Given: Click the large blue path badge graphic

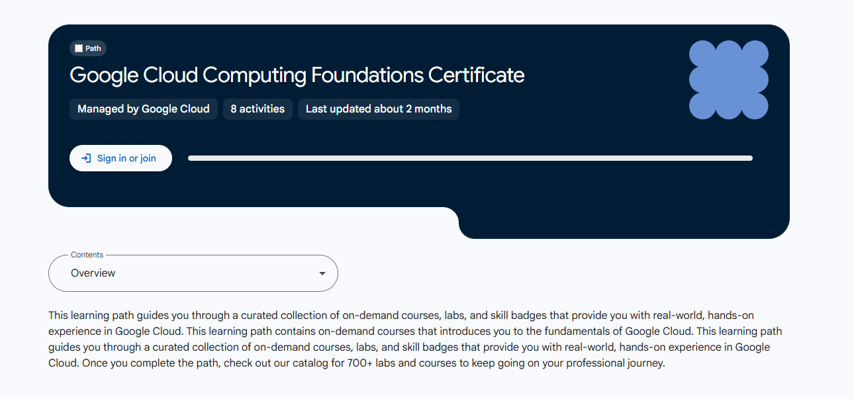Looking at the screenshot, I should click(x=728, y=80).
